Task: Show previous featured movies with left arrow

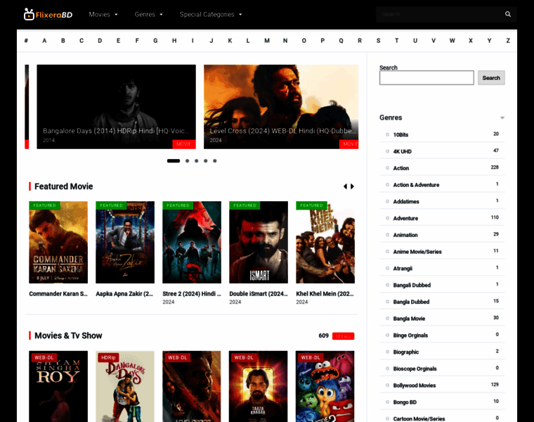Action: [x=345, y=186]
